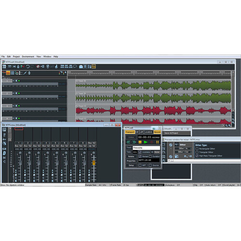The width and height of the screenshot is (241, 241).
Task: Click the speech bubble comment toolbar icon
Action: [75, 67]
